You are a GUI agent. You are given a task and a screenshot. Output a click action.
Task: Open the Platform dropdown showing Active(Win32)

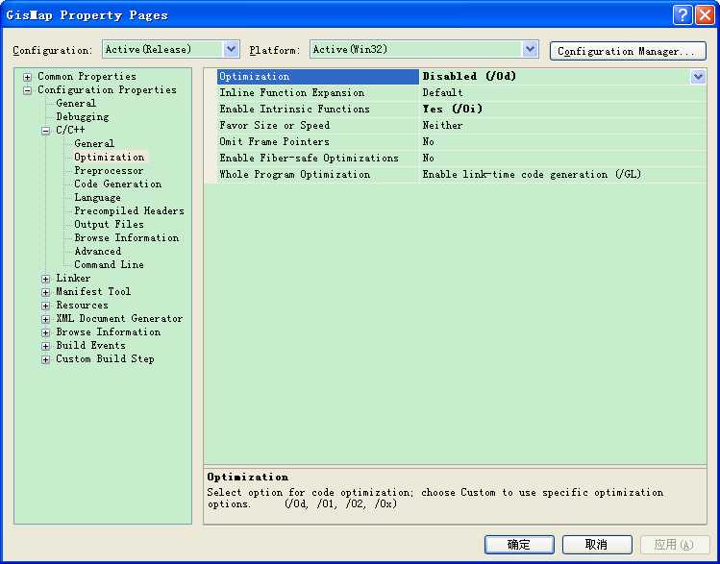point(424,50)
